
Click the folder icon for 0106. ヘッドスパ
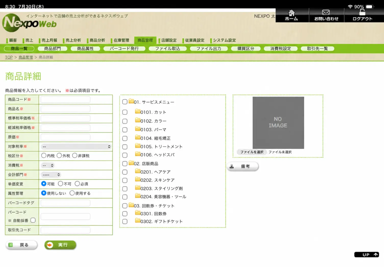[x=138, y=154]
